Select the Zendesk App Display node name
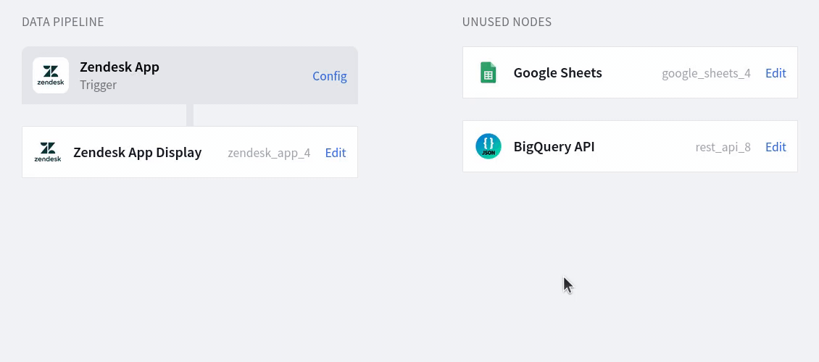Viewport: 819px width, 362px height. point(137,153)
